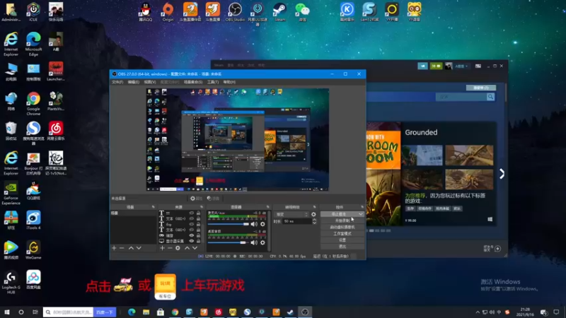Add a new source with plus button
Screen dimensions: 566x318
163,248
